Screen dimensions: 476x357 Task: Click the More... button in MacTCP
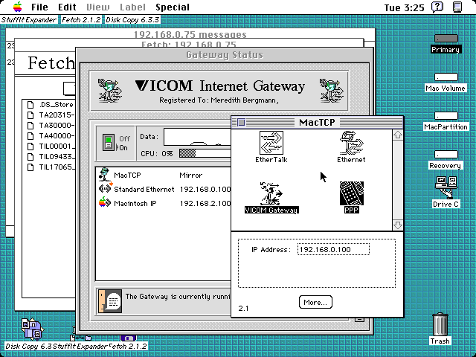[315, 302]
